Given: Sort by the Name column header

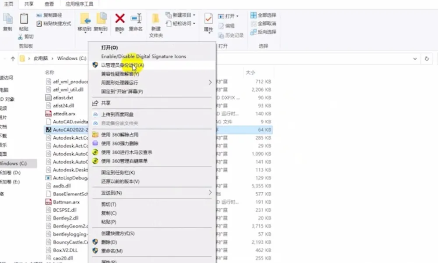Looking at the screenshot, I should (50, 72).
